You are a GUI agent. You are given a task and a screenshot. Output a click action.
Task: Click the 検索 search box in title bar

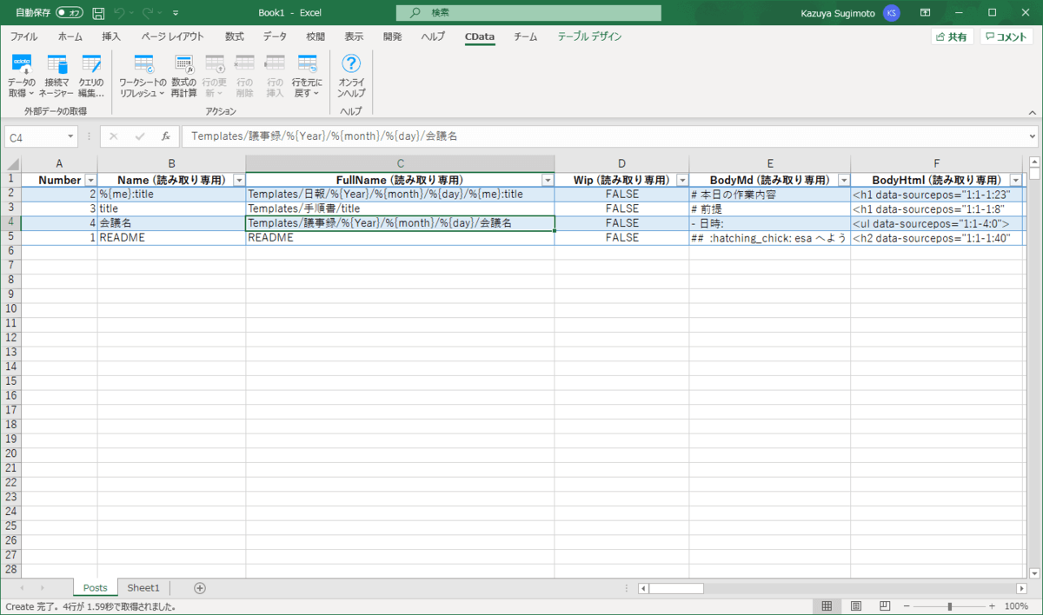coord(528,13)
